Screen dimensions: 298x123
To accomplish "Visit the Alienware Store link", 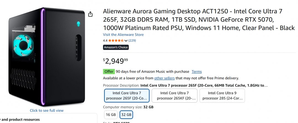I will 123,35.
